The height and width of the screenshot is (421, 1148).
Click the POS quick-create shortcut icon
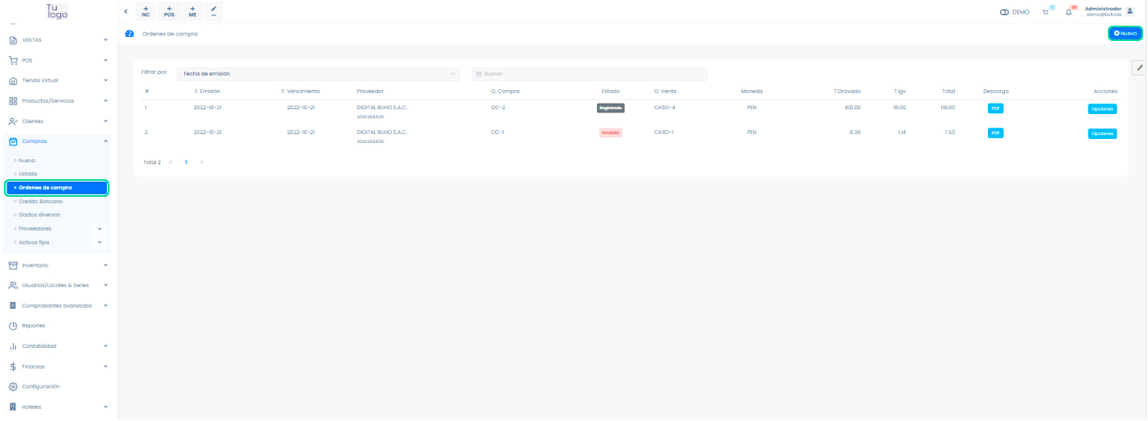169,11
